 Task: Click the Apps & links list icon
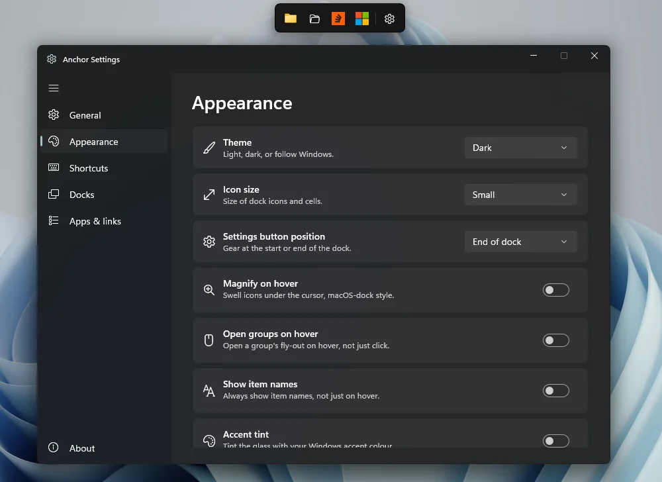[54, 220]
